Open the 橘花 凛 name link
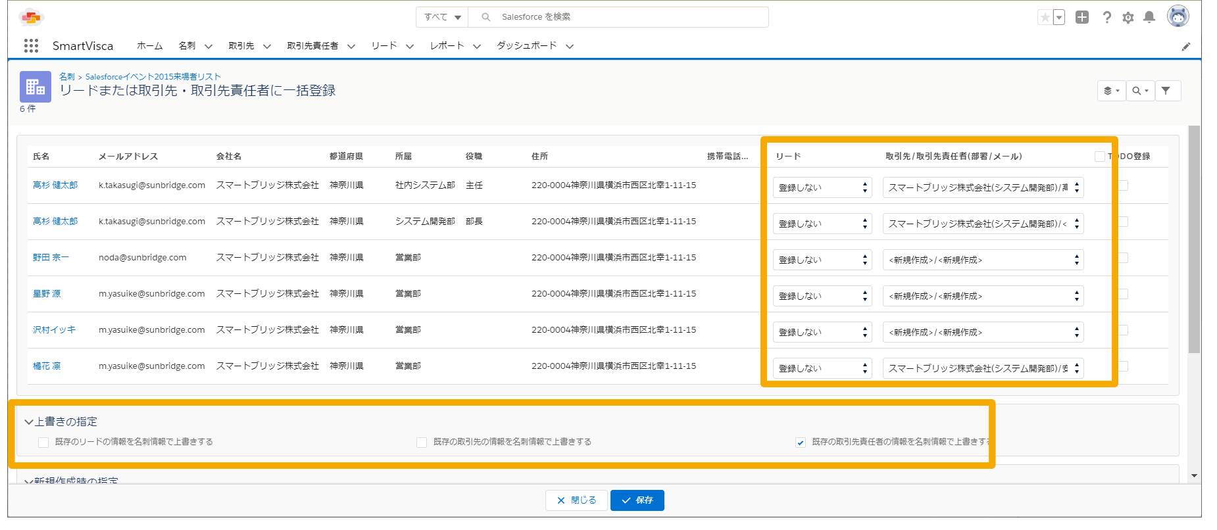This screenshot has width=1217, height=530. (x=47, y=366)
